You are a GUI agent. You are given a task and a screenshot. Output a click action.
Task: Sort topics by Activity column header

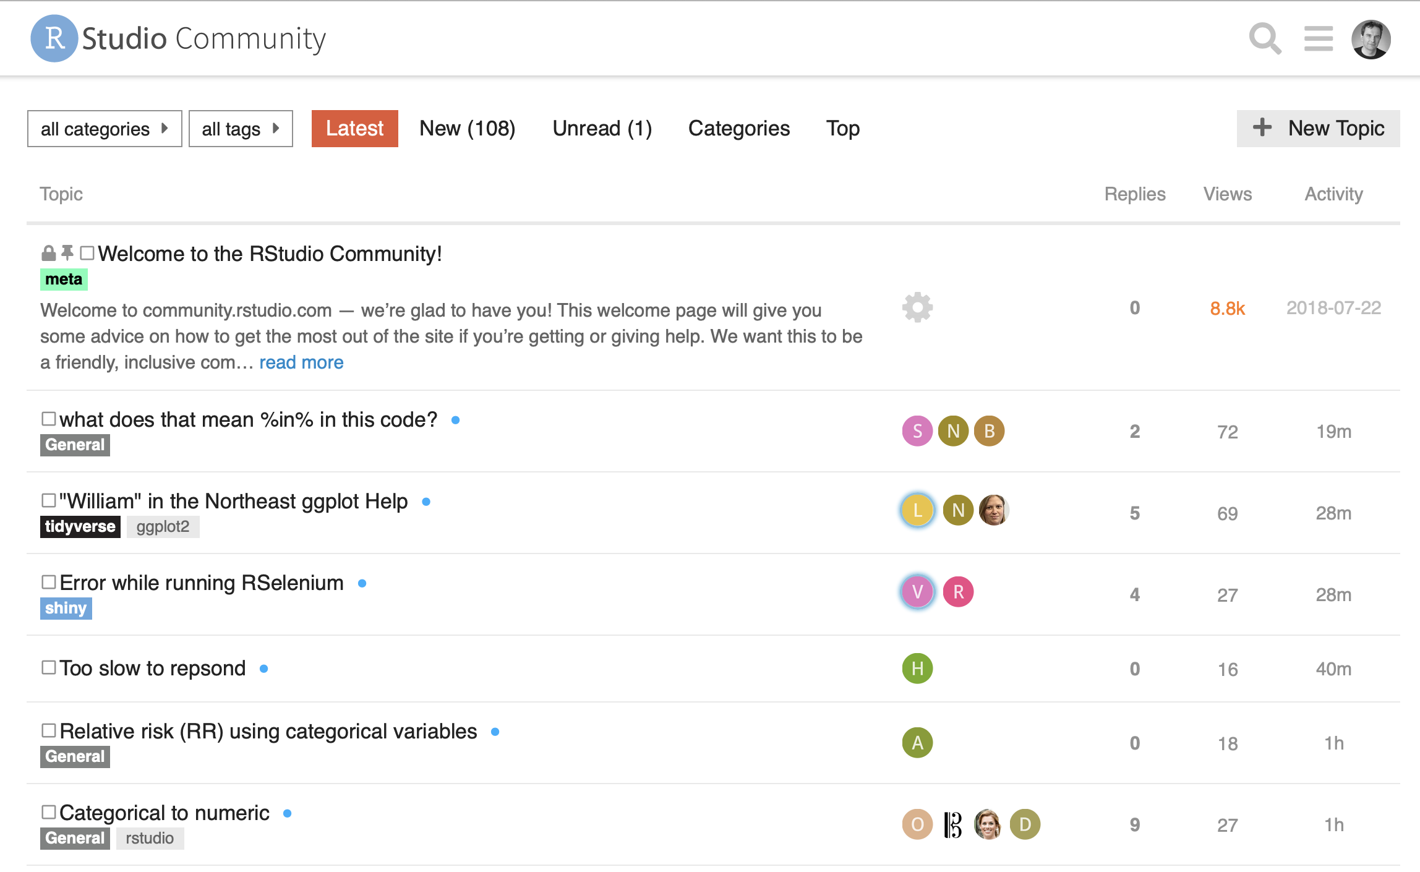pyautogui.click(x=1333, y=194)
